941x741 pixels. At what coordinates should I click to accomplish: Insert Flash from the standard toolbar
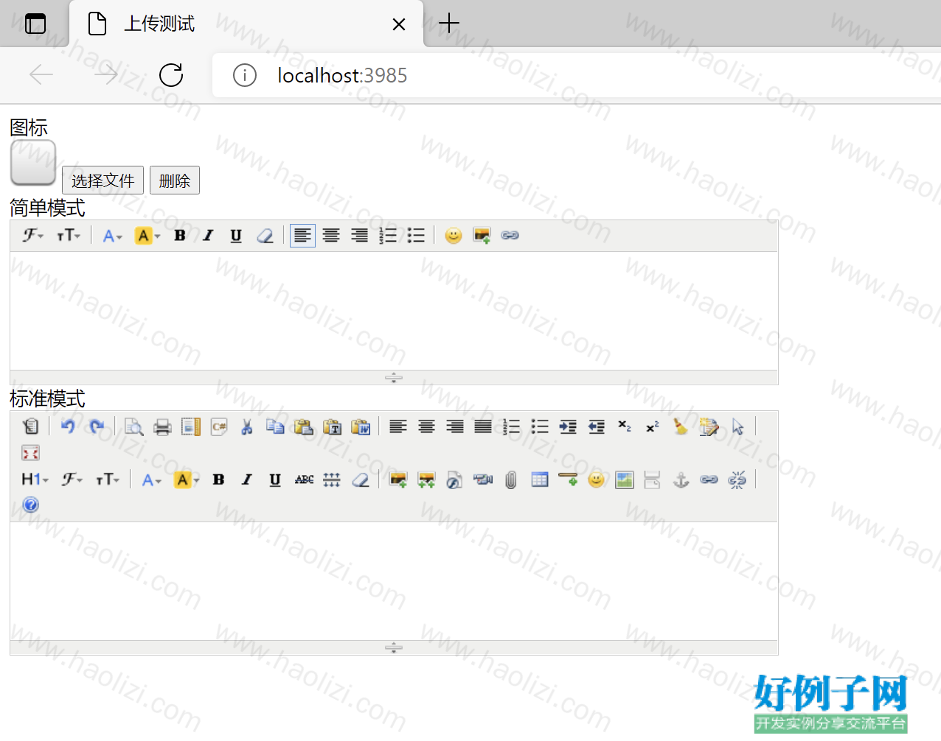[x=454, y=480]
